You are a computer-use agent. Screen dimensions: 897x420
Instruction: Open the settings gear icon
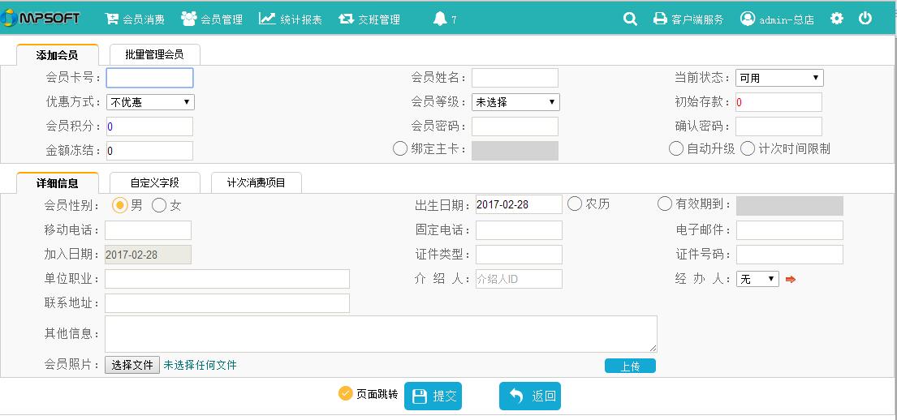coord(836,19)
